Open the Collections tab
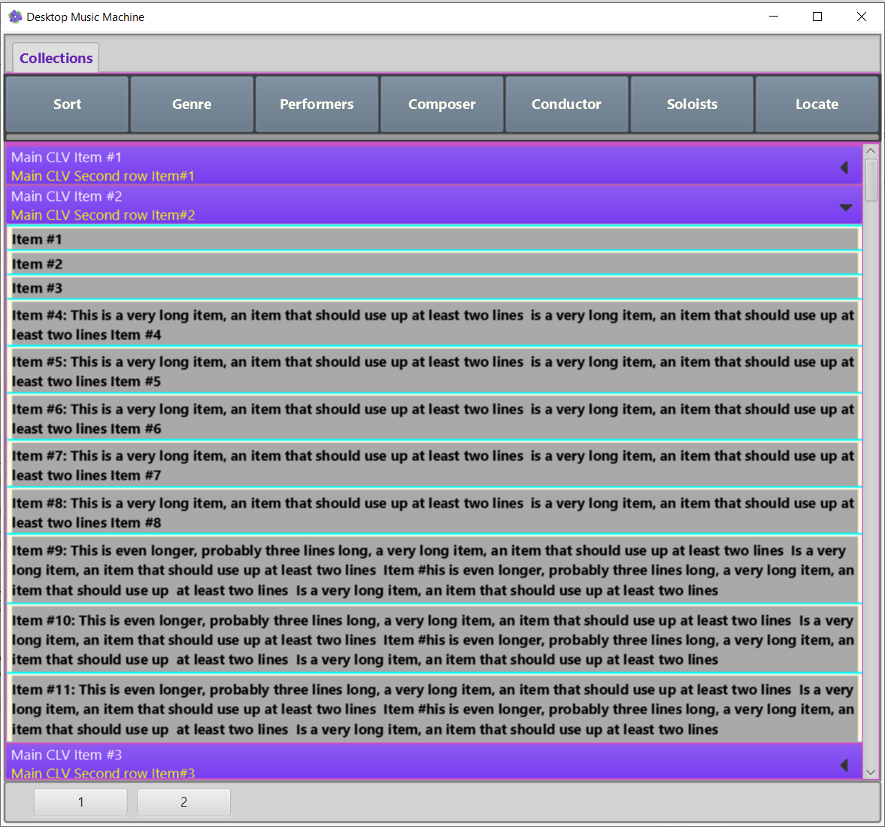Image resolution: width=885 pixels, height=827 pixels. click(x=56, y=58)
